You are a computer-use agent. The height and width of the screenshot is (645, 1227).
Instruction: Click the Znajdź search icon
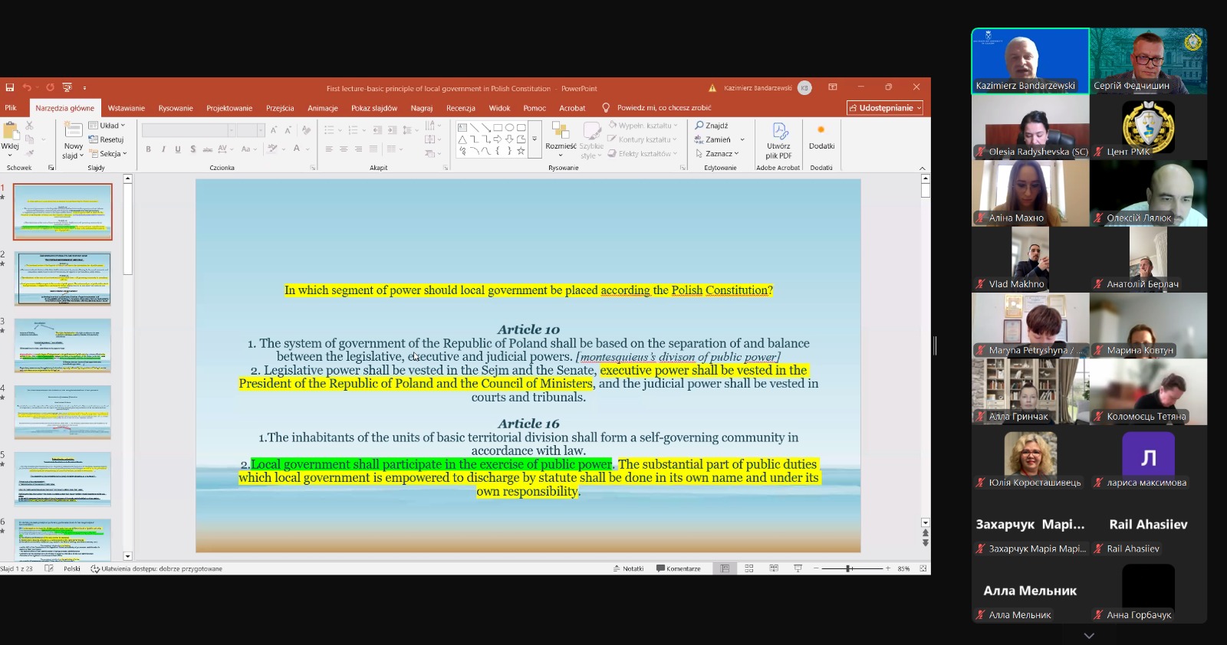(712, 126)
